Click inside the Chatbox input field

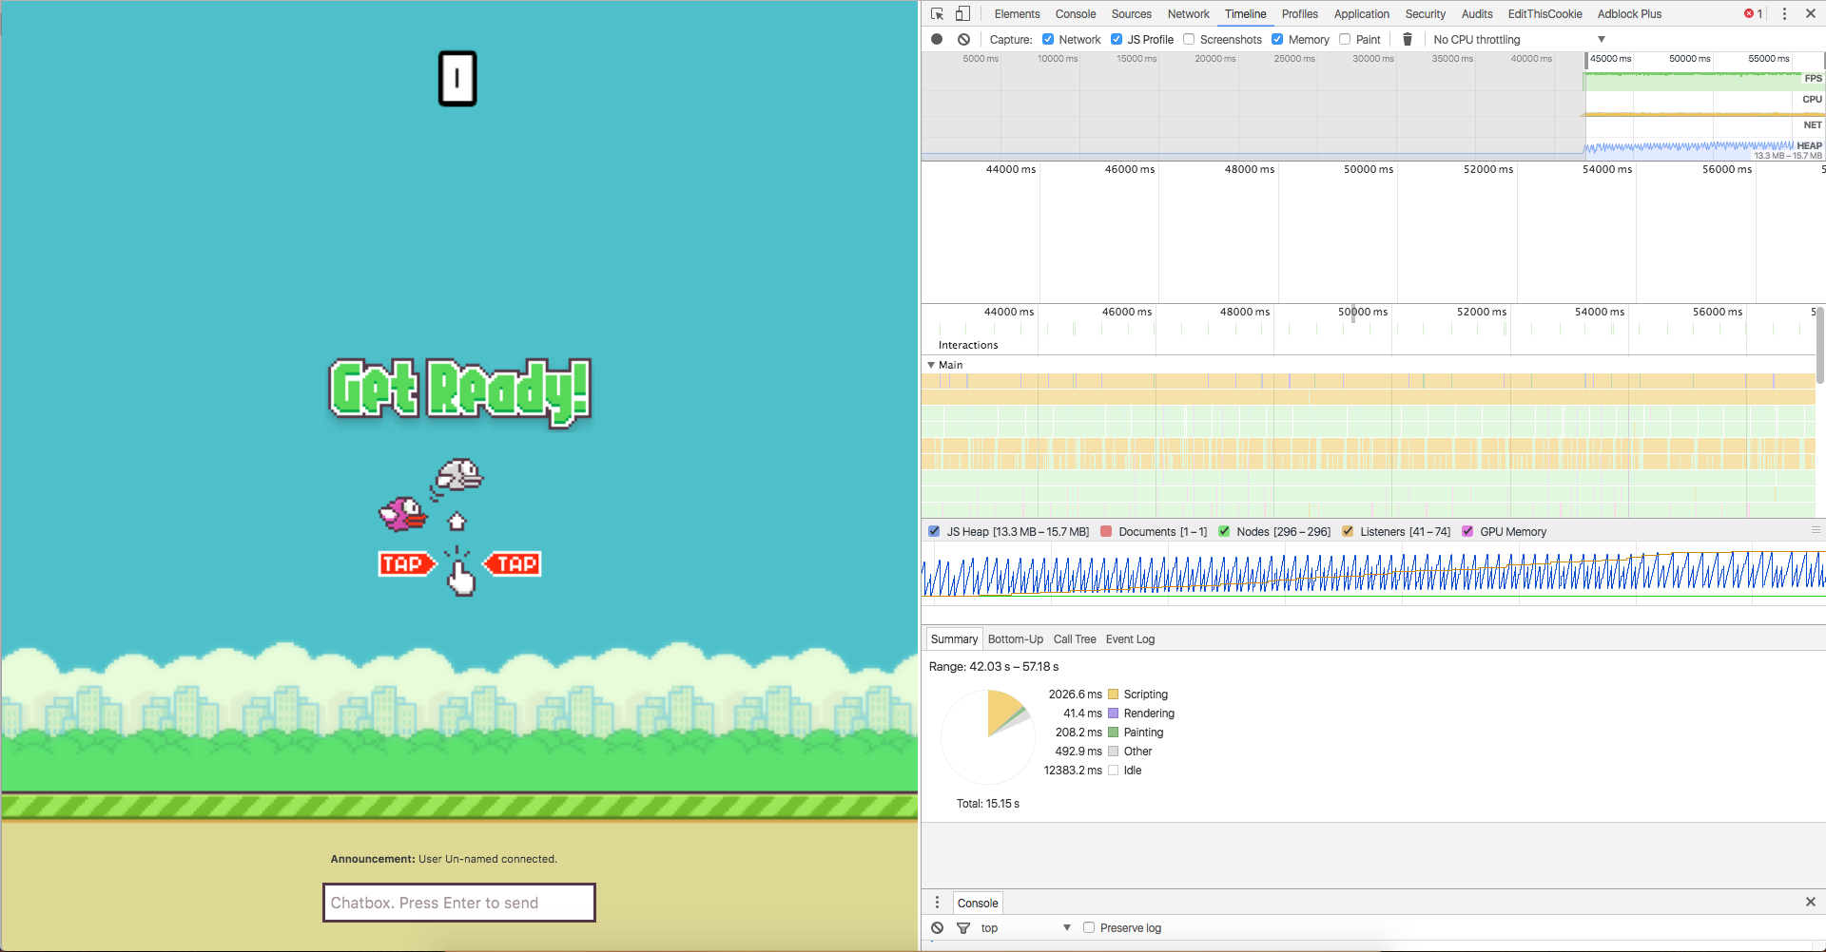[x=459, y=903]
